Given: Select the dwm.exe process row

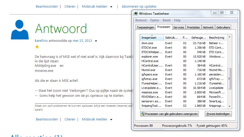Looking at the screenshot, I should tap(184, 43).
